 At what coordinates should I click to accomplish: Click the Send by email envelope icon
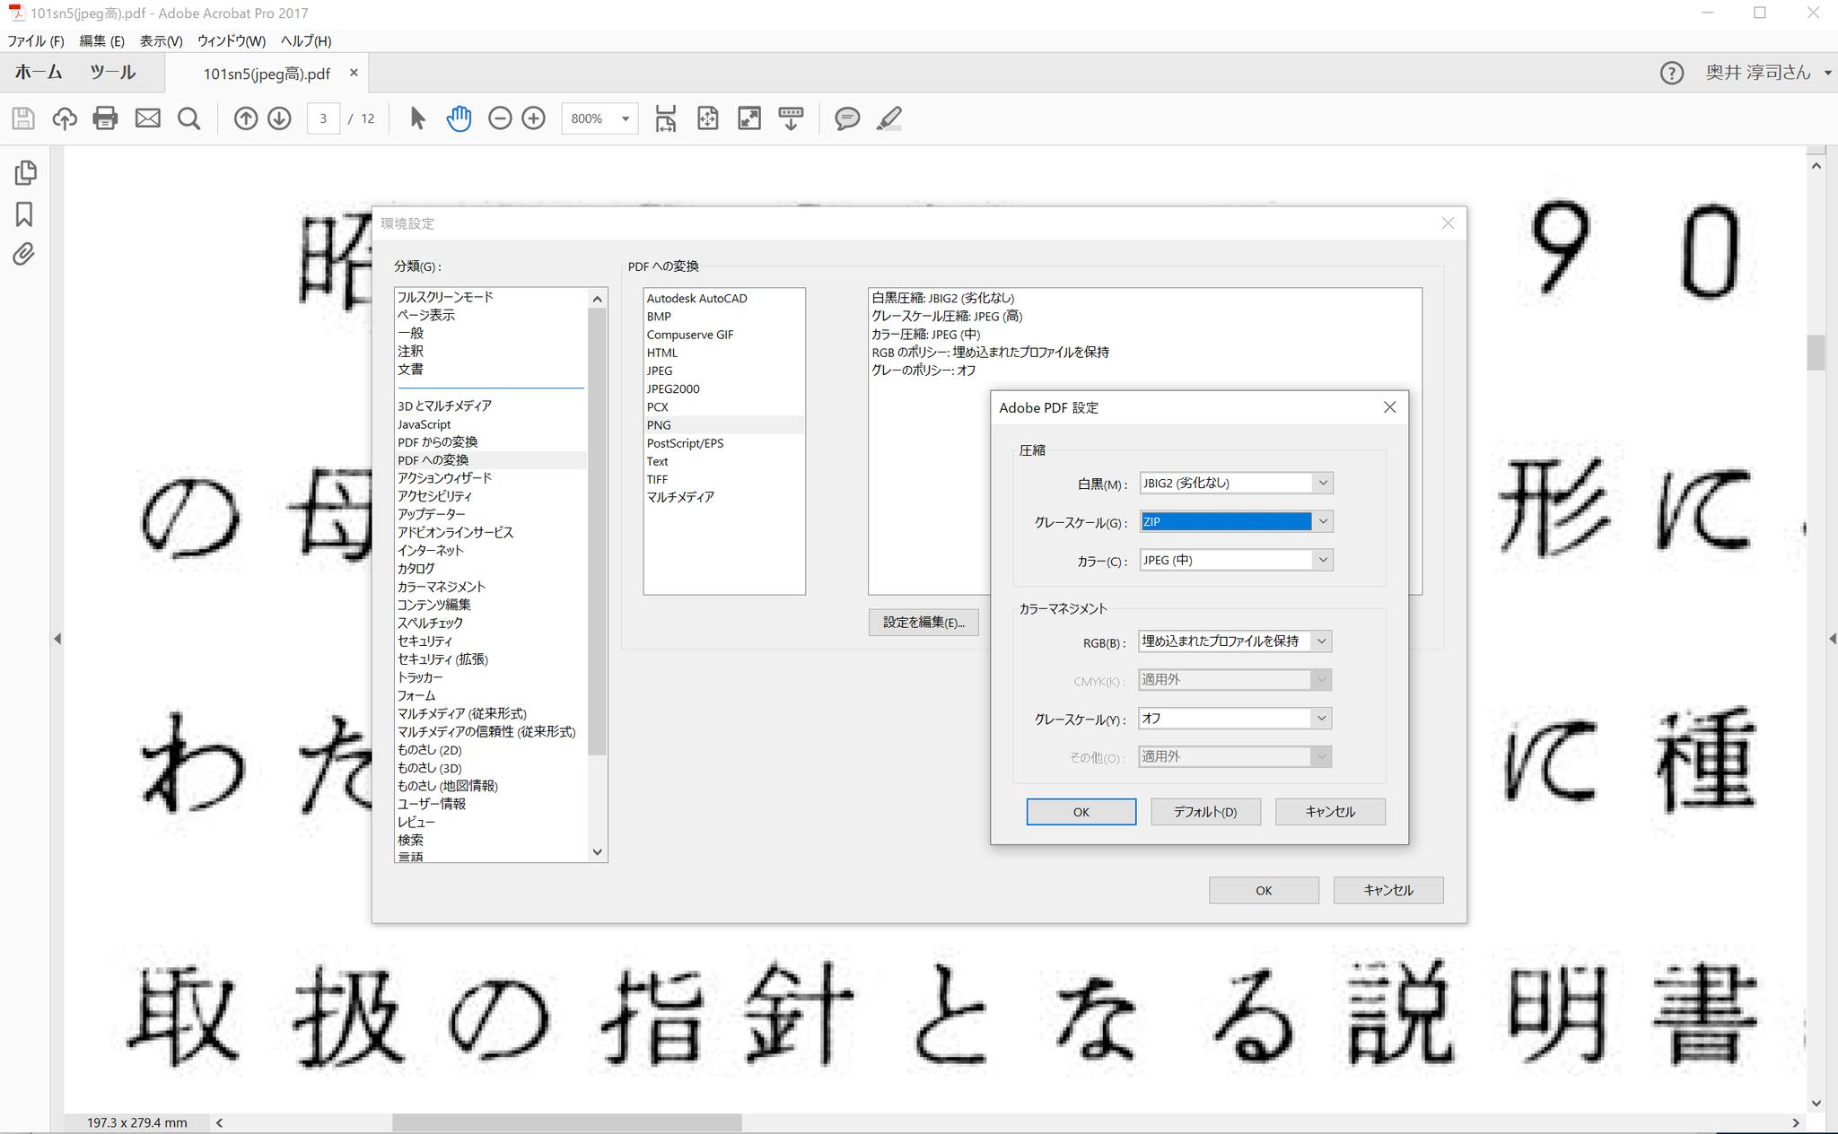[148, 118]
